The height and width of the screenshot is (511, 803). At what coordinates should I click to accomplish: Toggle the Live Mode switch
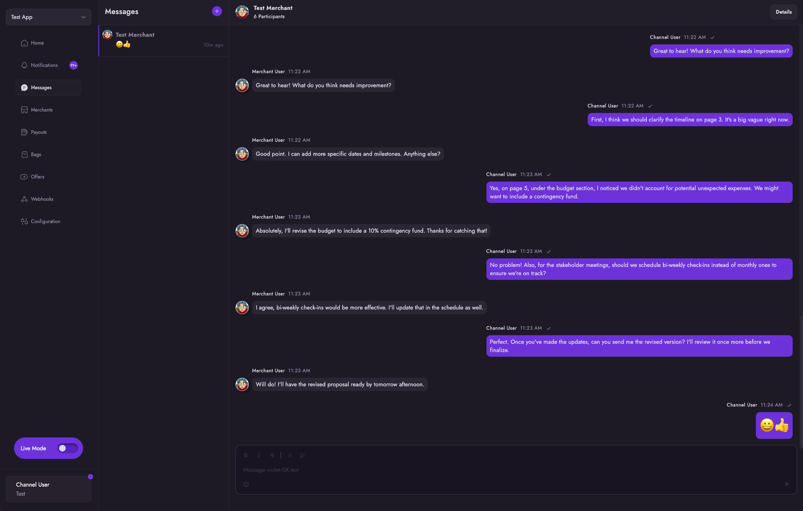67,448
